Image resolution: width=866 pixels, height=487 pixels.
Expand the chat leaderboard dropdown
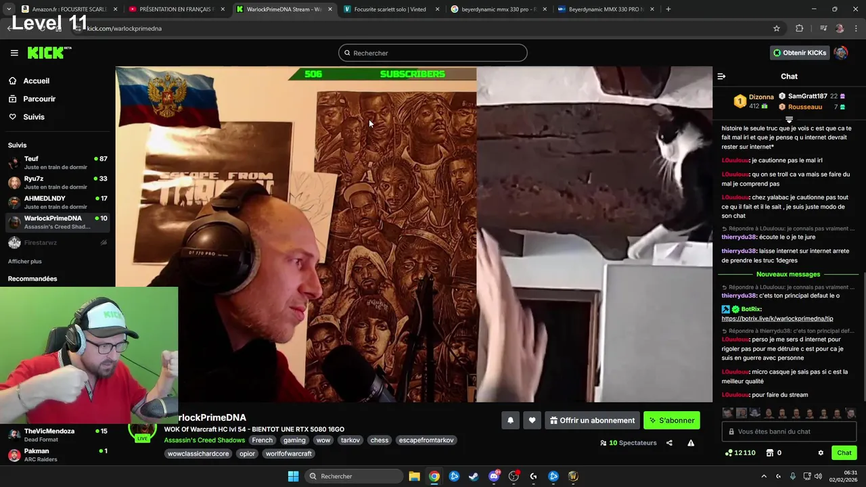click(x=789, y=120)
